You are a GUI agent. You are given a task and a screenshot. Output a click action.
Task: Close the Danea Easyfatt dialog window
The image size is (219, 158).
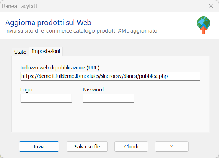coord(211,6)
